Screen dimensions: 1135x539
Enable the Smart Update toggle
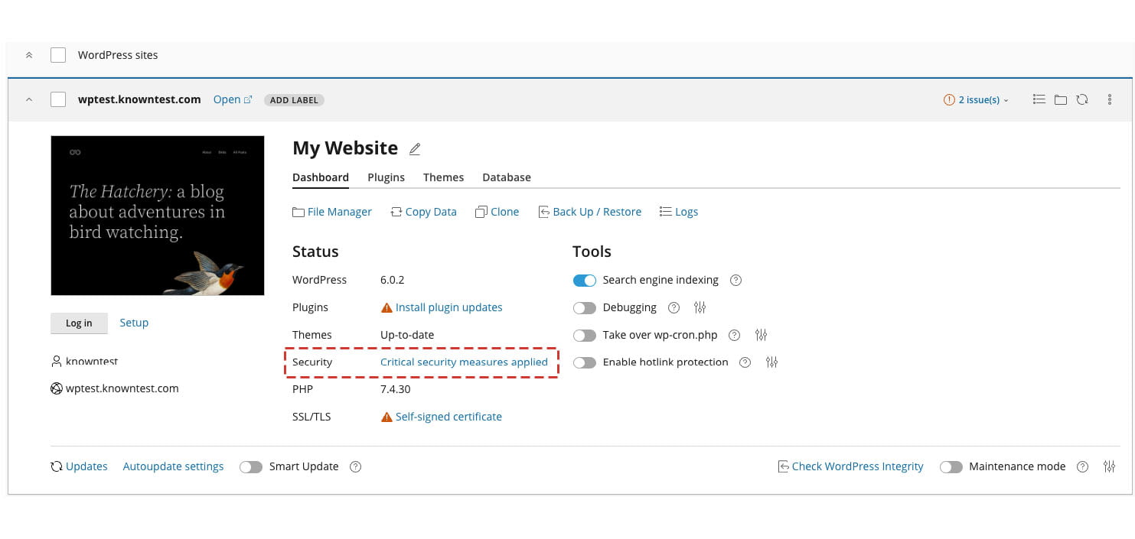251,467
